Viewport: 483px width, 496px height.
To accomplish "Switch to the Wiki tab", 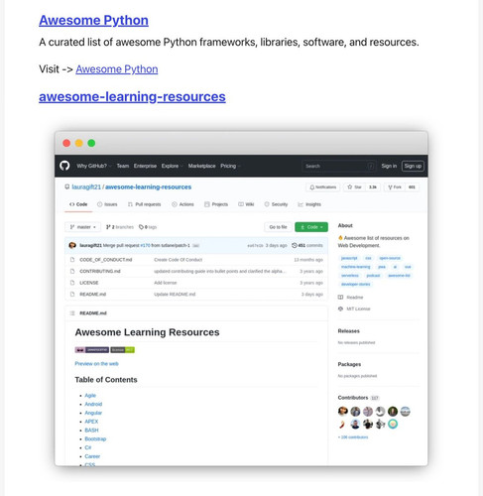I will pyautogui.click(x=246, y=204).
